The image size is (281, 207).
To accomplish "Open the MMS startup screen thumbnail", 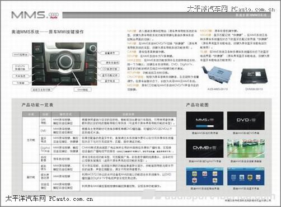I will 205,121.
